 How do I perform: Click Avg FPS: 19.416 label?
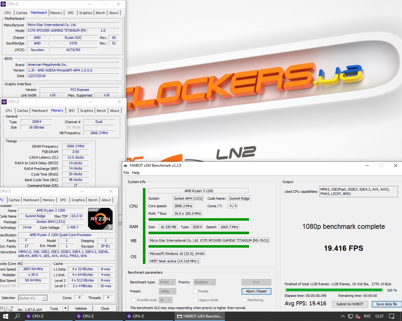[306, 303]
